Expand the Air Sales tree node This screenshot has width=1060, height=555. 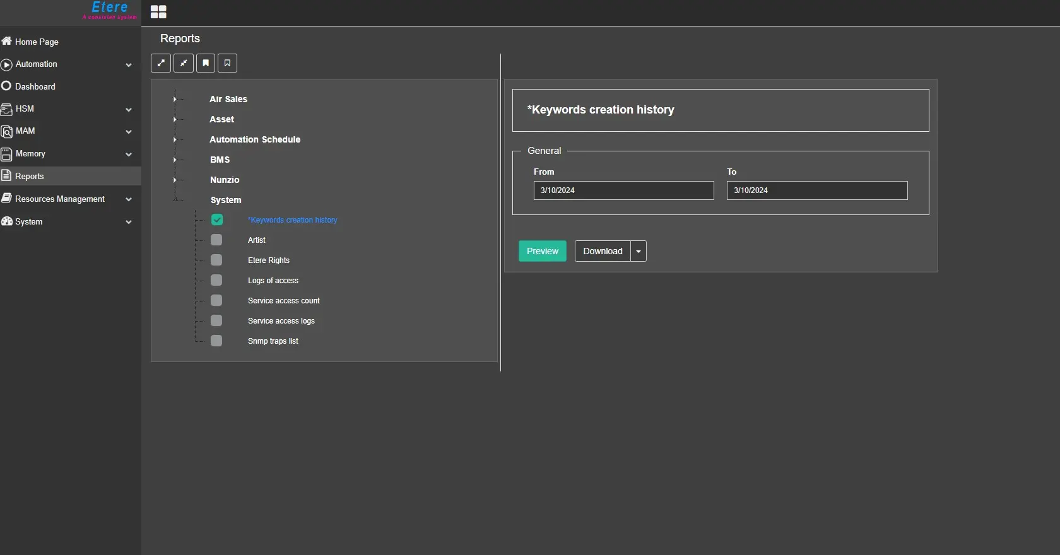tap(175, 99)
